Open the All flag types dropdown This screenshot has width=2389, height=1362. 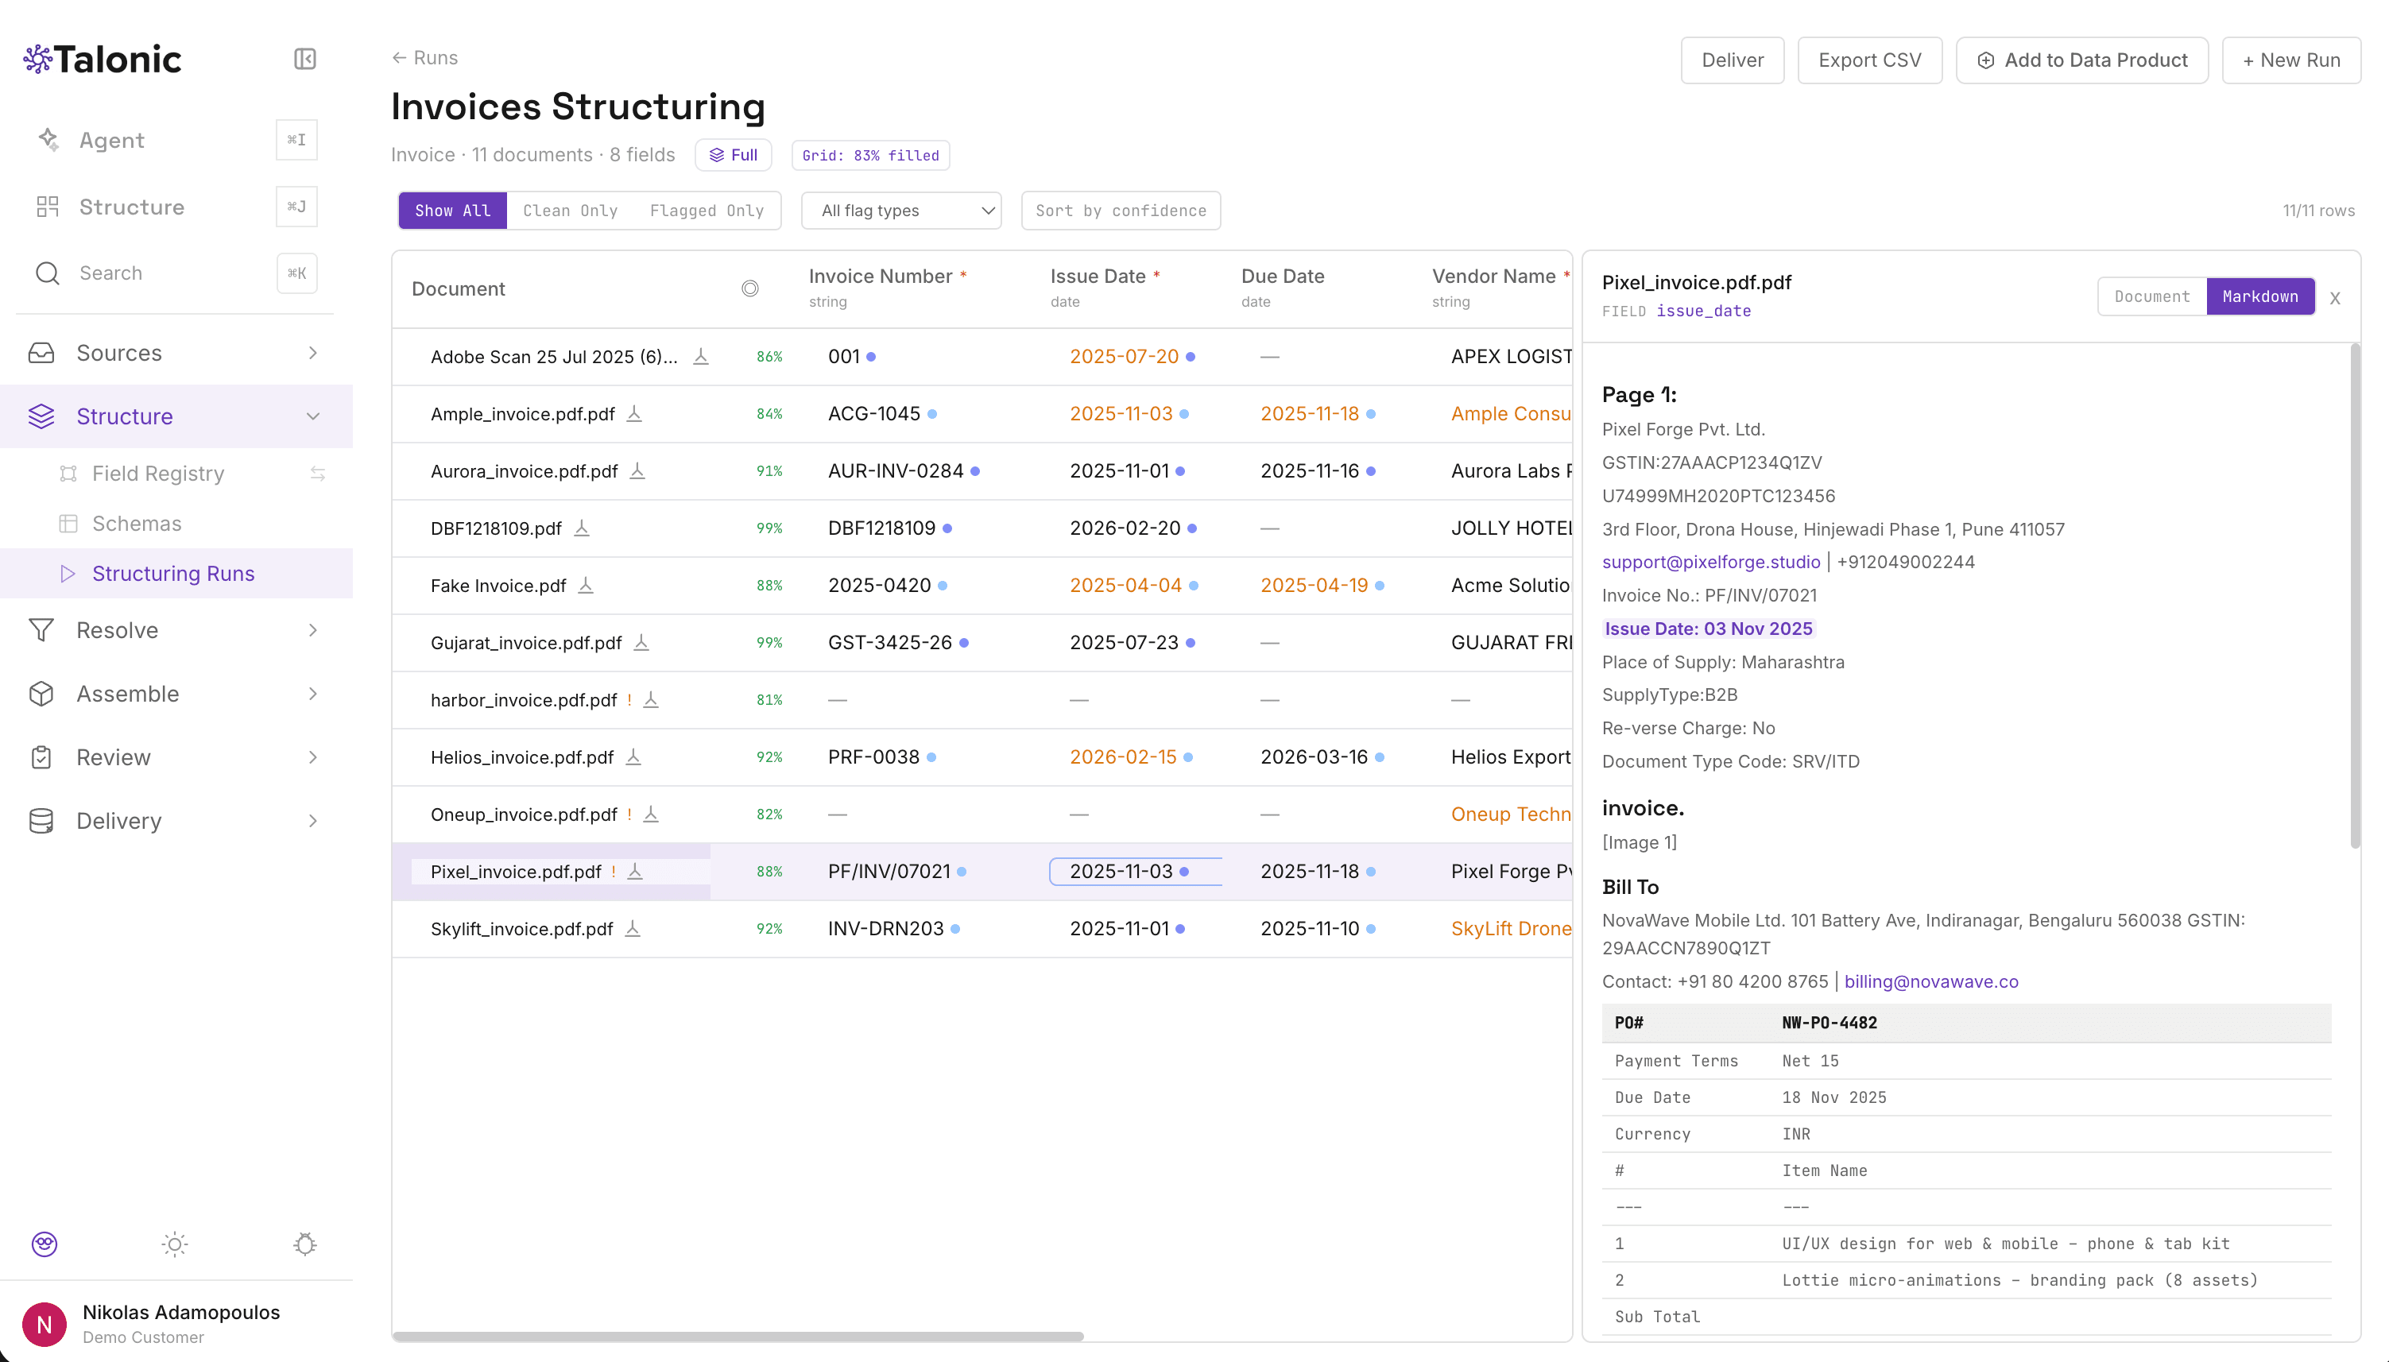click(902, 211)
